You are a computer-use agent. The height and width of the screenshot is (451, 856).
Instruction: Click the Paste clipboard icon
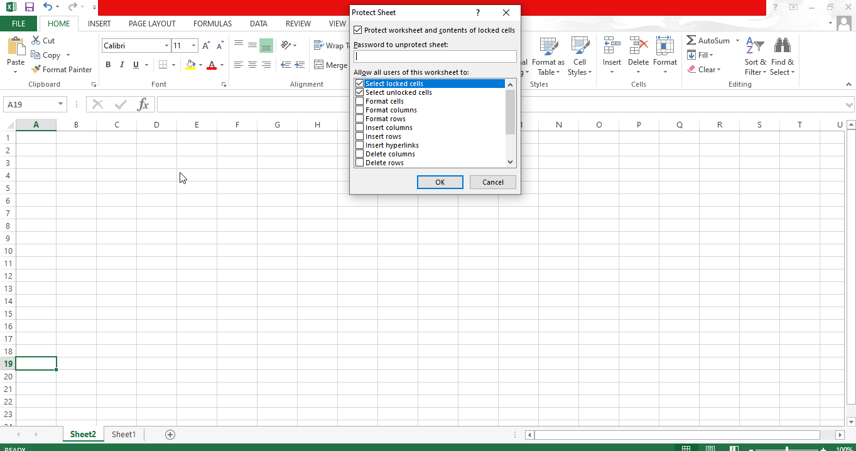[x=16, y=46]
